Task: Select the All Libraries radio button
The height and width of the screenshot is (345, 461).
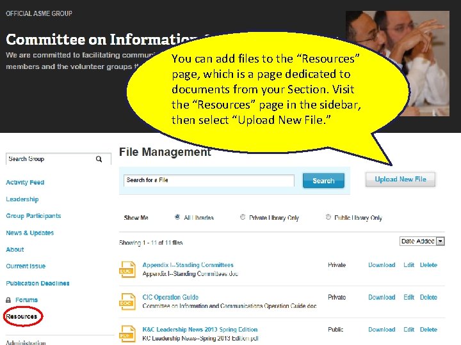Action: coord(177,217)
